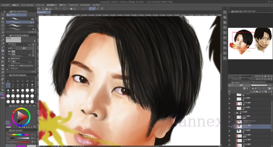Click the highlighted brush size preset

pos(8,85)
